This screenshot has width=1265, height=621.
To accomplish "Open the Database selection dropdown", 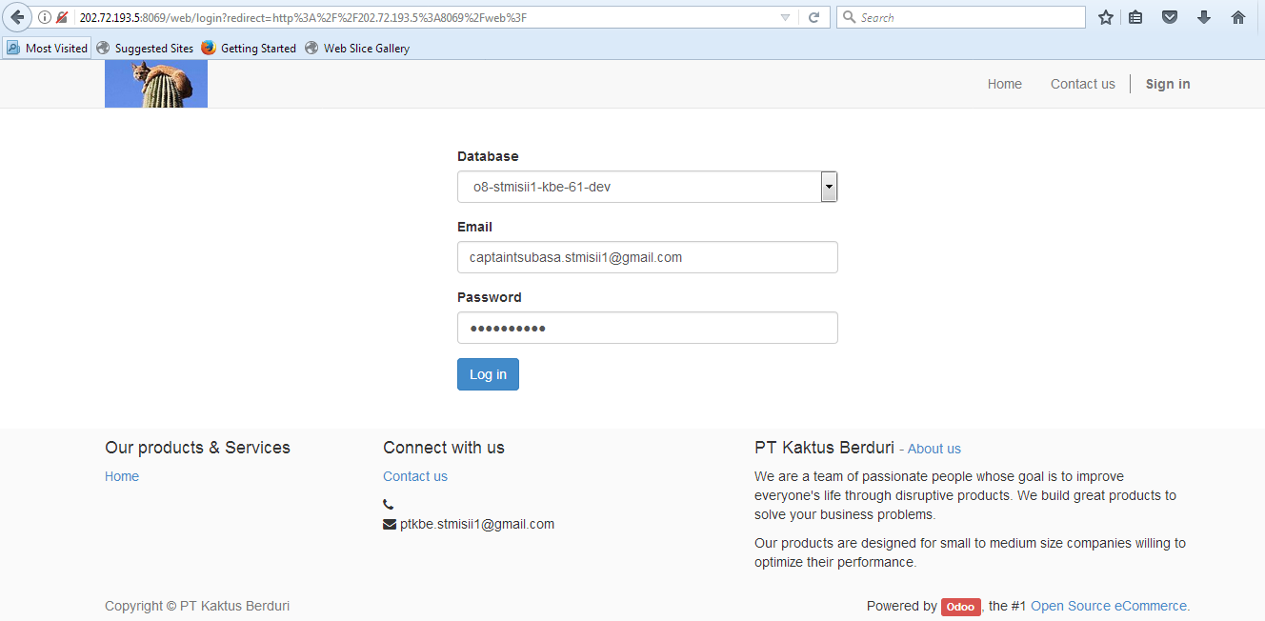I will pos(648,187).
